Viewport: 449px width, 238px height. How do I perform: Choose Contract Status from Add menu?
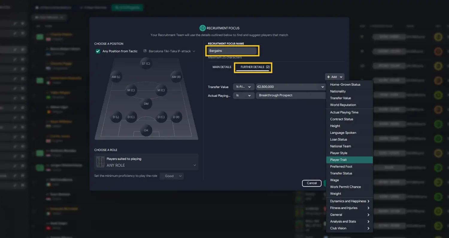349,119
